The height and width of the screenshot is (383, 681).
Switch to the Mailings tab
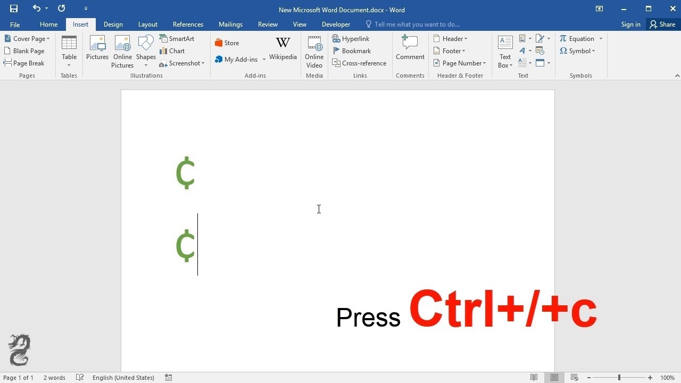tap(230, 24)
